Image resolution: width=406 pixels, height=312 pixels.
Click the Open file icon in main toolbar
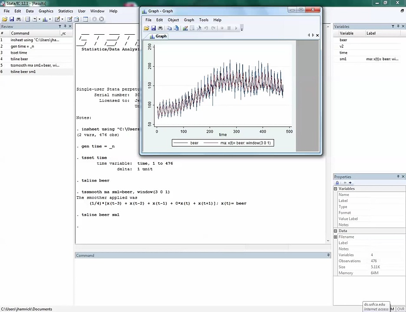[5, 19]
